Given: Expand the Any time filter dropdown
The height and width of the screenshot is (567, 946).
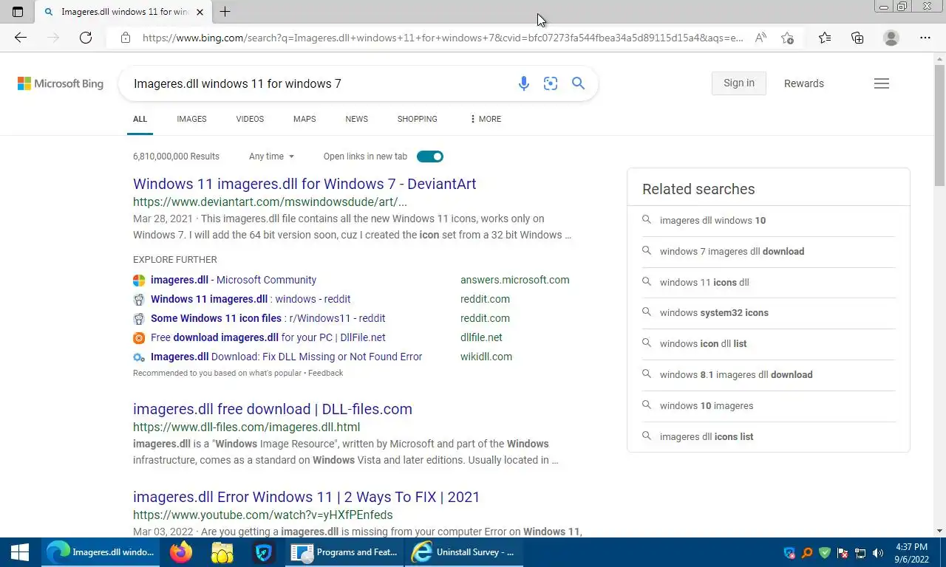Looking at the screenshot, I should point(271,157).
